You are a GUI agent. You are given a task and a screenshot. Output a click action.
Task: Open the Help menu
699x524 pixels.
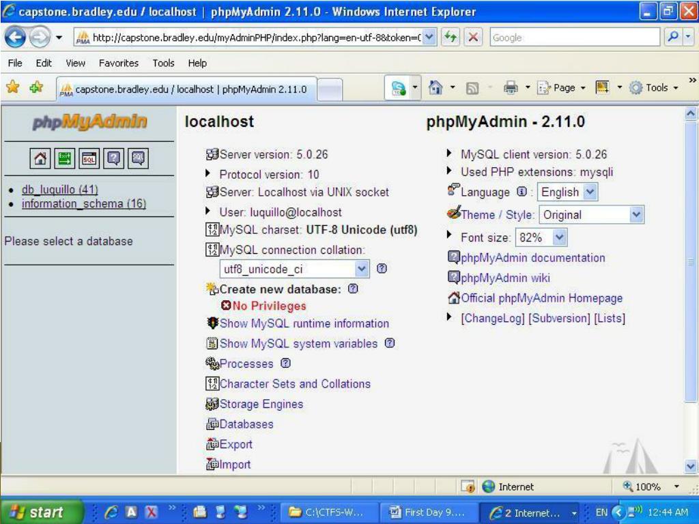point(197,63)
